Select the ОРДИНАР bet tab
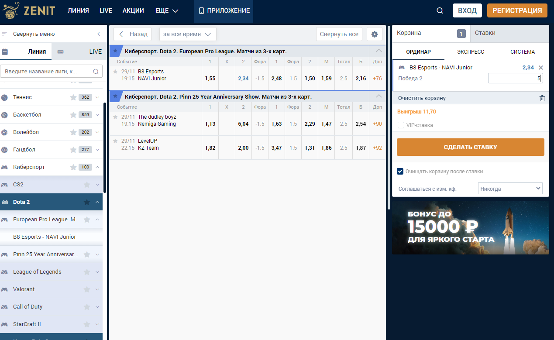This screenshot has width=554, height=340. click(418, 52)
